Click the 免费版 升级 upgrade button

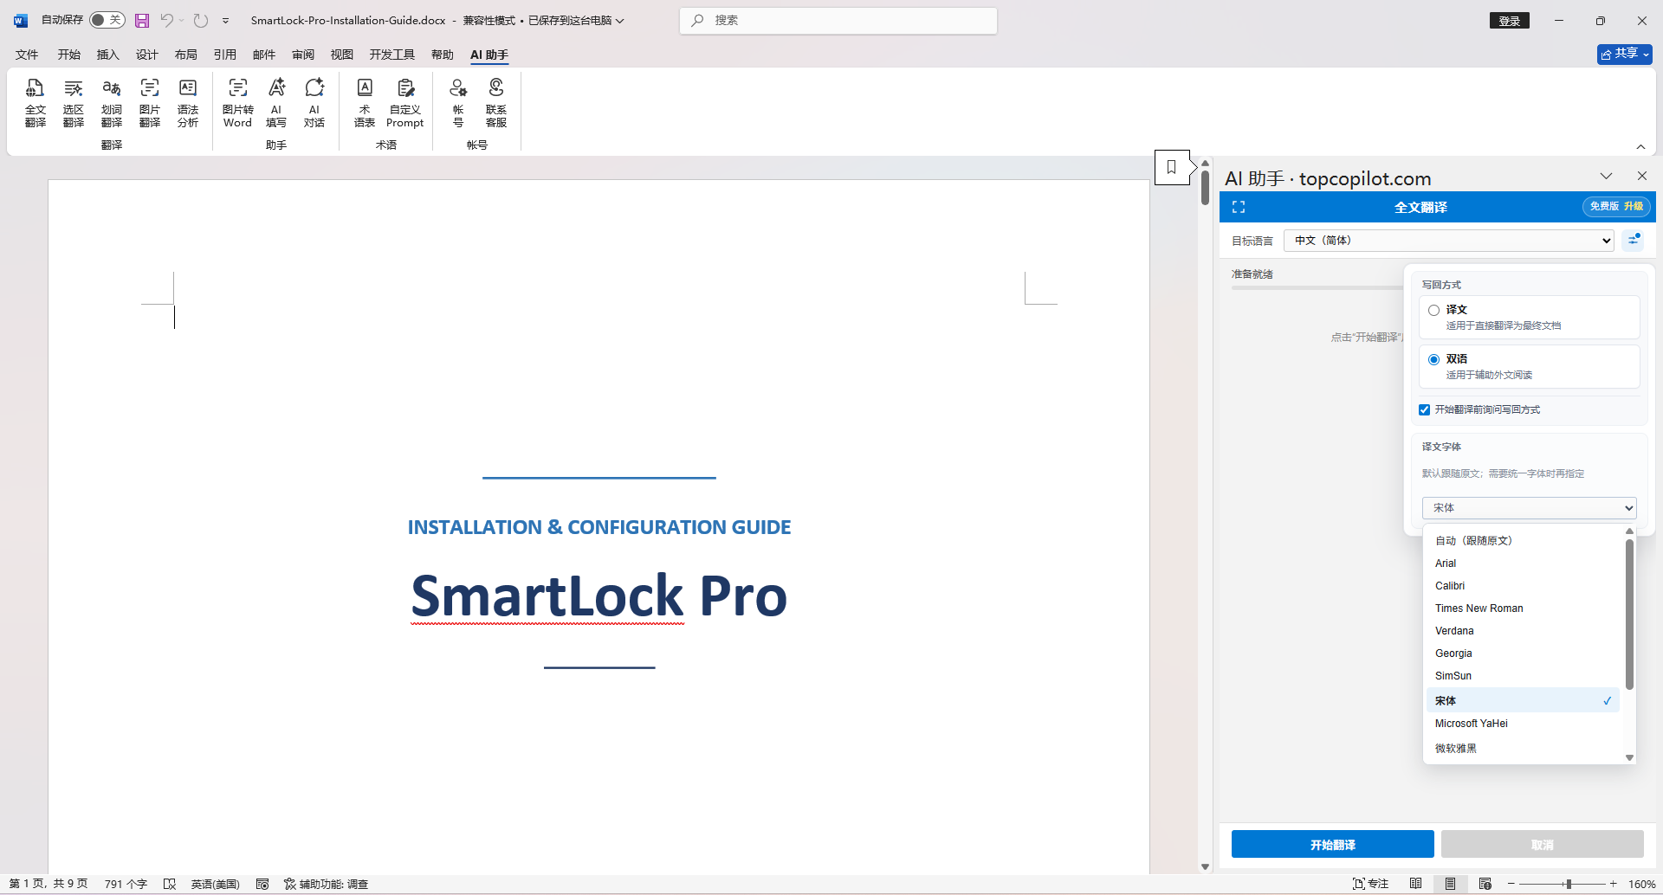point(1616,207)
